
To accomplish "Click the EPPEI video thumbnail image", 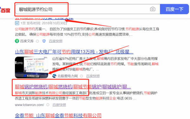I will [31, 67].
